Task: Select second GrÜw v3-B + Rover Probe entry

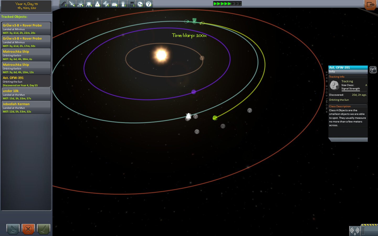Action: click(26, 42)
